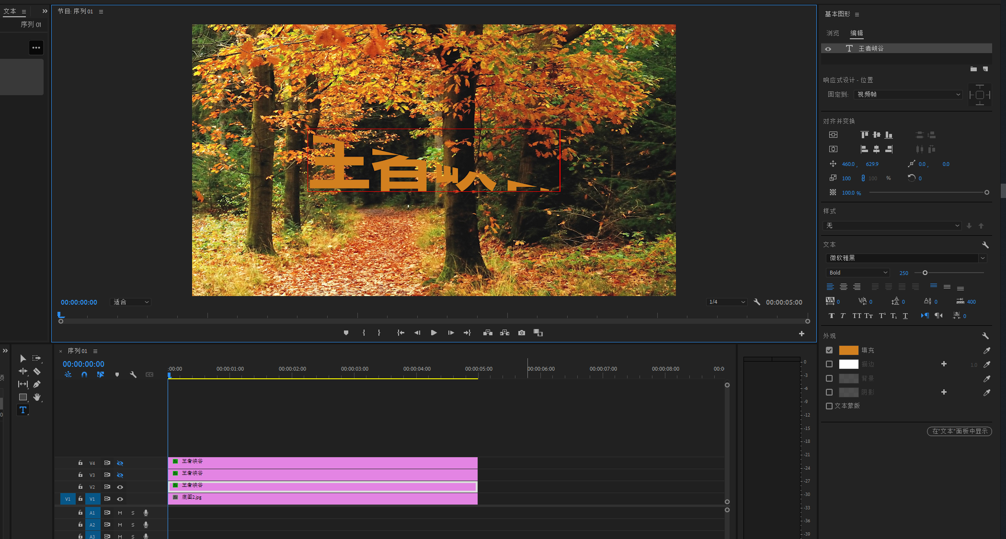Enable the stroke 描边 checkbox
This screenshot has width=1006, height=539.
[829, 364]
